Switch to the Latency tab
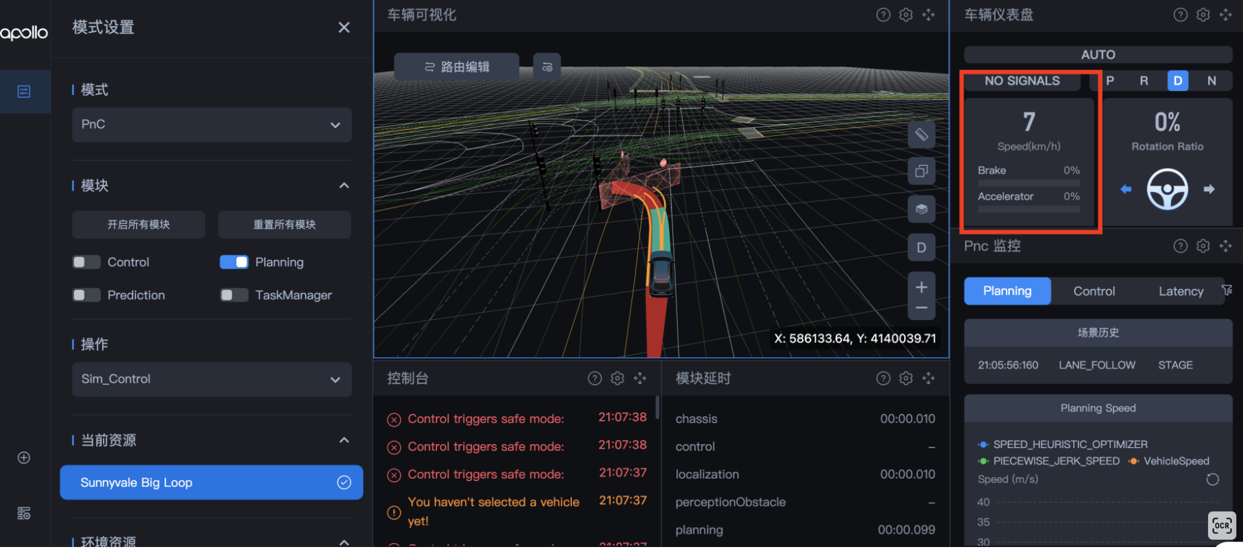1243x549 pixels. tap(1180, 291)
